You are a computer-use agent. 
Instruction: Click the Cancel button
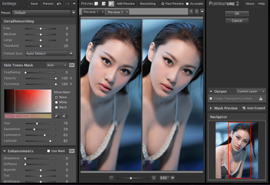pyautogui.click(x=237, y=21)
